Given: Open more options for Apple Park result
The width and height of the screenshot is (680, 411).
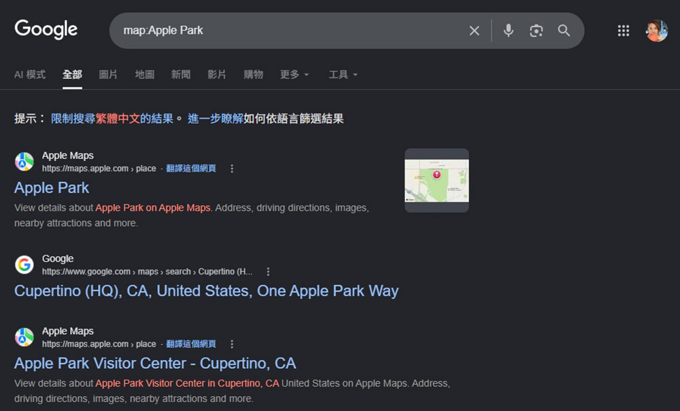Looking at the screenshot, I should point(232,168).
